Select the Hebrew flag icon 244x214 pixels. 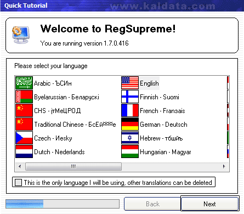(130, 138)
